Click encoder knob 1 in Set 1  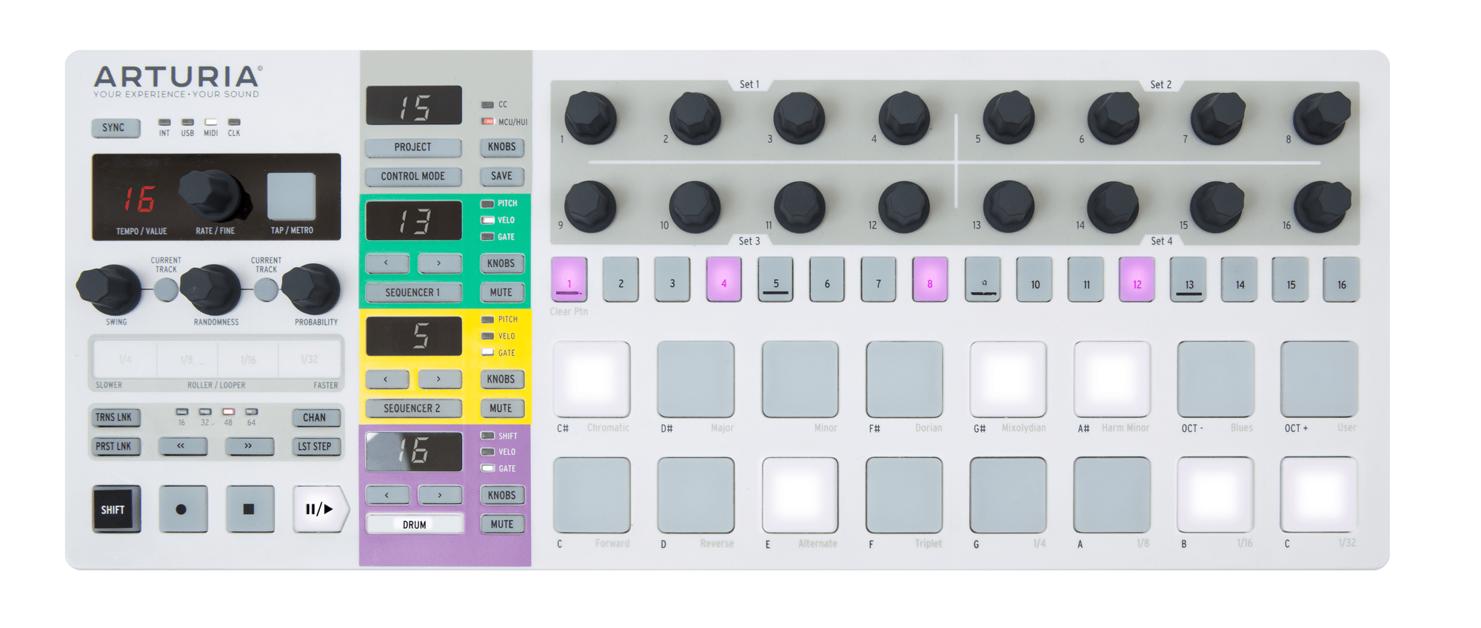pos(590,118)
